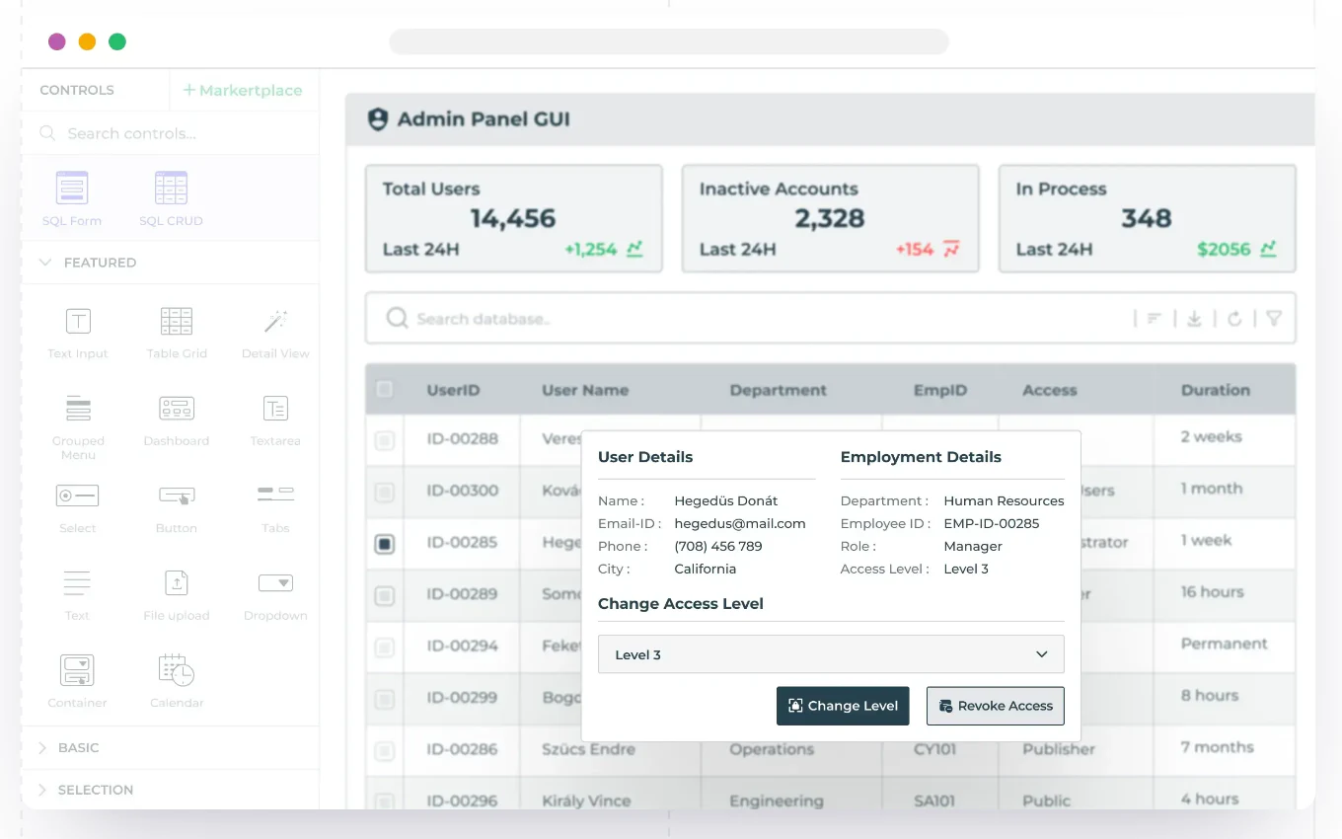Toggle the select-all checkbox in table header
Image resolution: width=1342 pixels, height=839 pixels.
(385, 390)
